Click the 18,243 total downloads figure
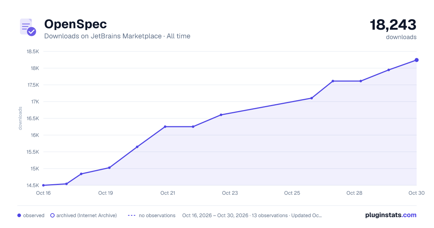 [x=393, y=25]
